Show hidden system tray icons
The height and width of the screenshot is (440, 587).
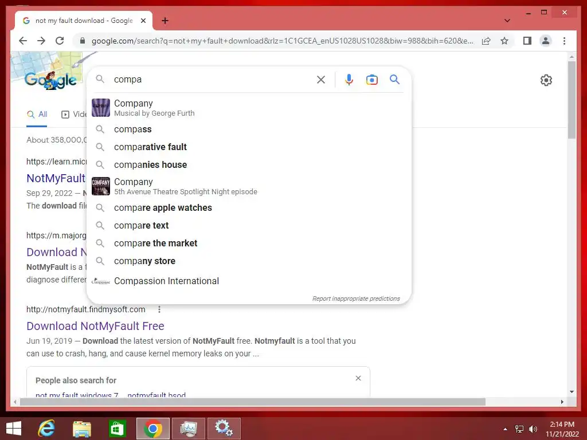pyautogui.click(x=506, y=429)
